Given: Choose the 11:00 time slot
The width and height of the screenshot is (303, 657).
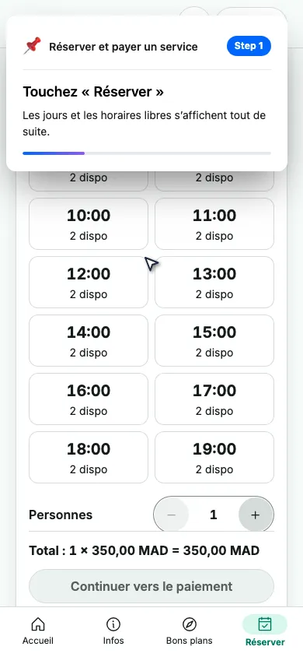Looking at the screenshot, I should pos(214,223).
